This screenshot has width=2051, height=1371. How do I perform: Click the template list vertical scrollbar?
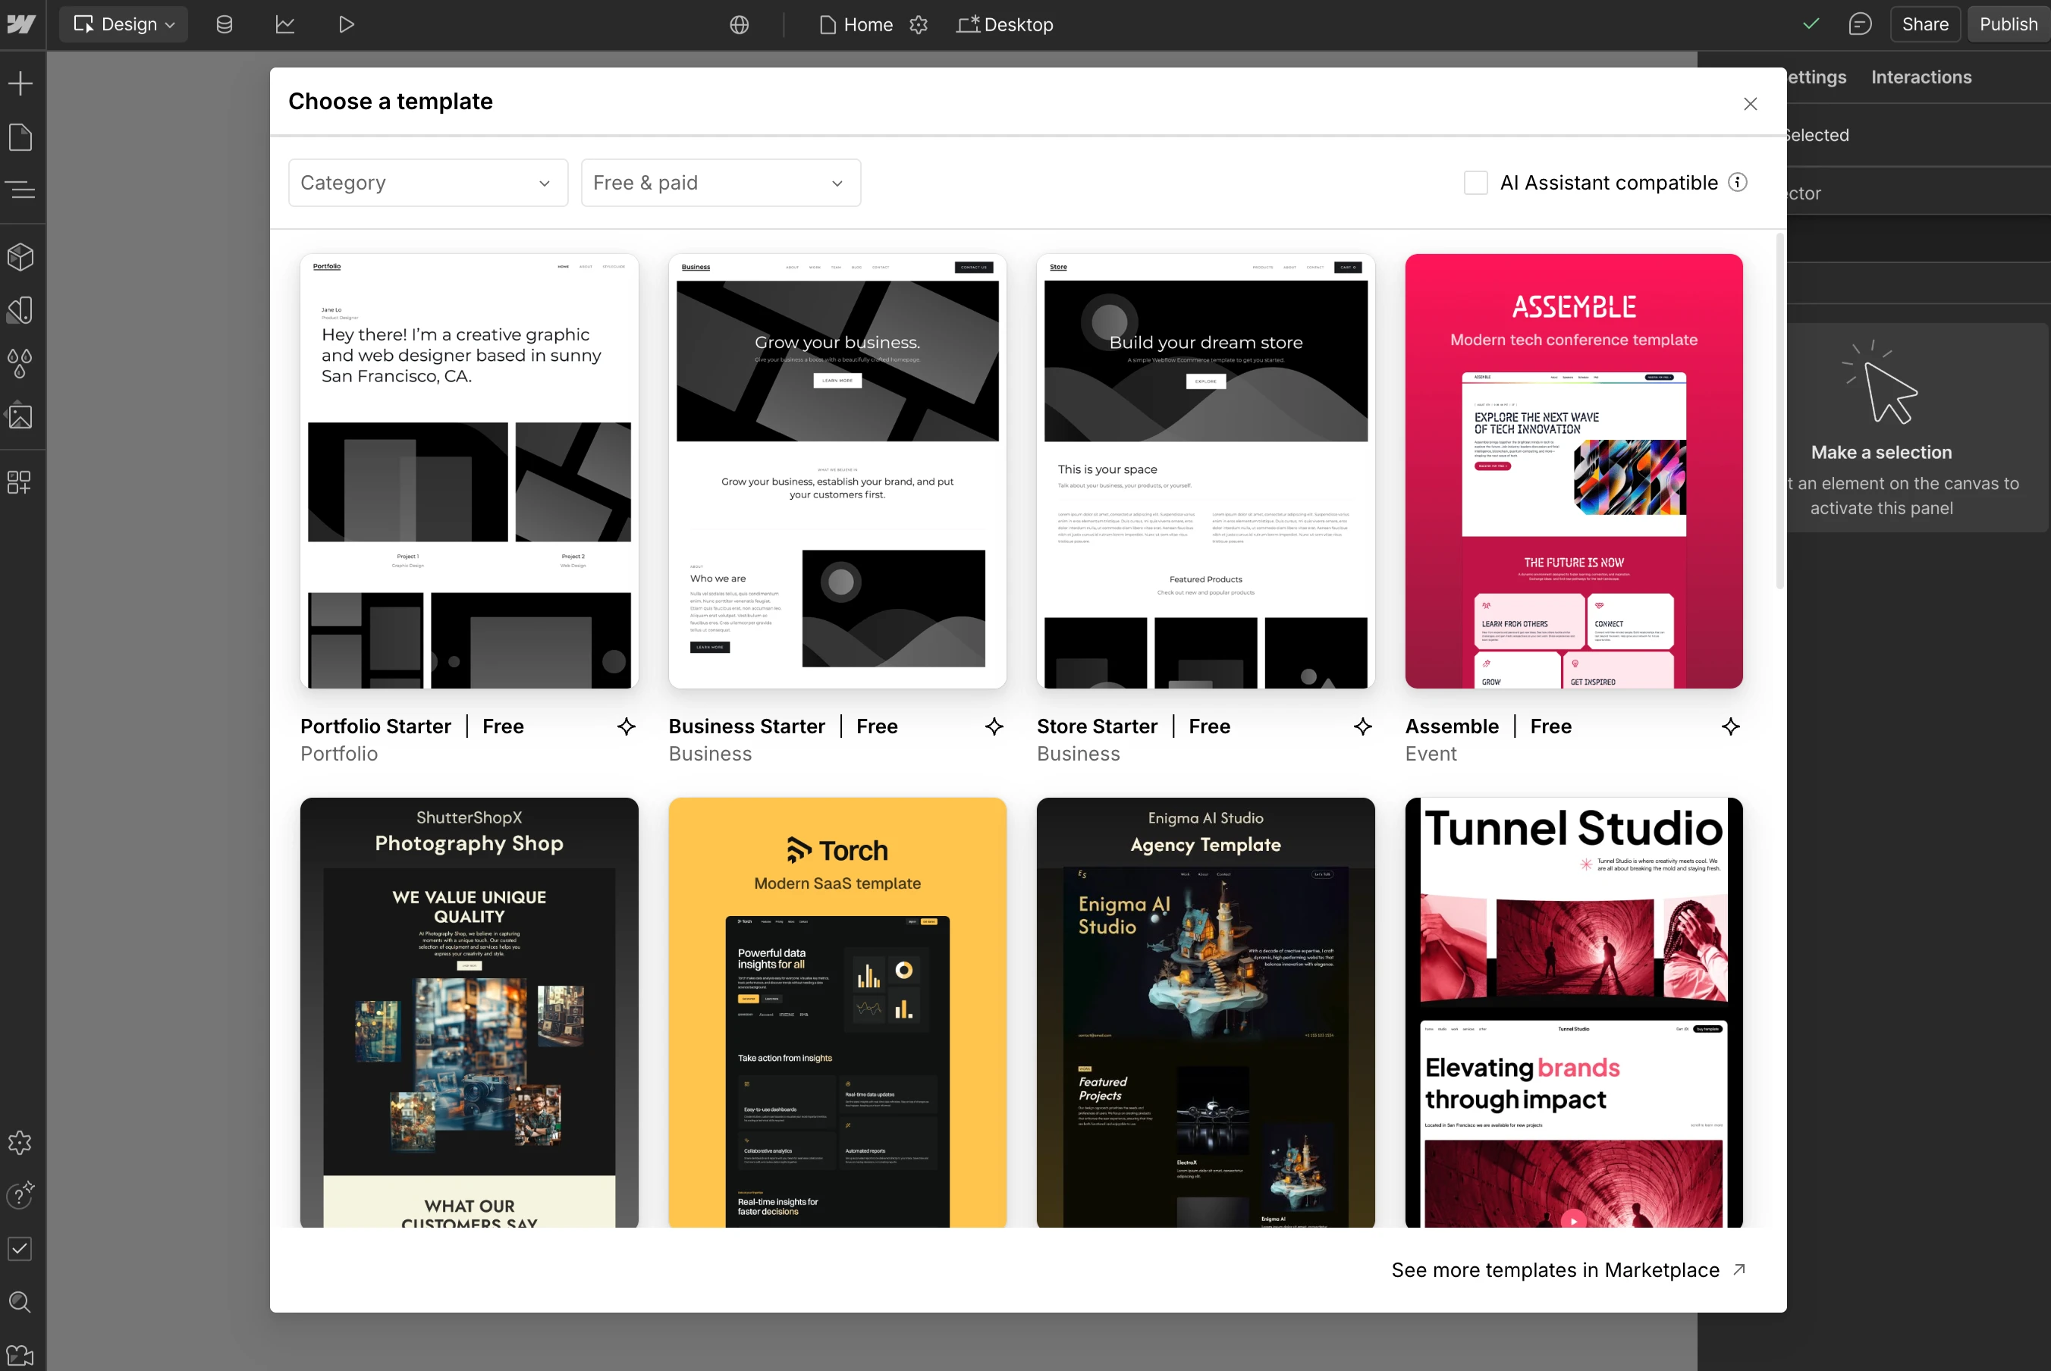pyautogui.click(x=1779, y=411)
